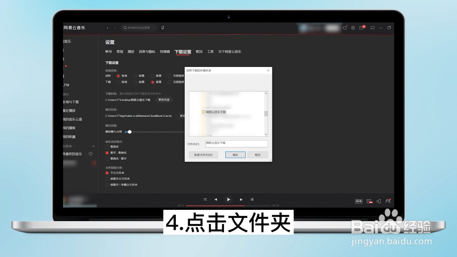Choose 歌手 - 歌曲名 naming format
This screenshot has height=257, width=457.
[107, 153]
